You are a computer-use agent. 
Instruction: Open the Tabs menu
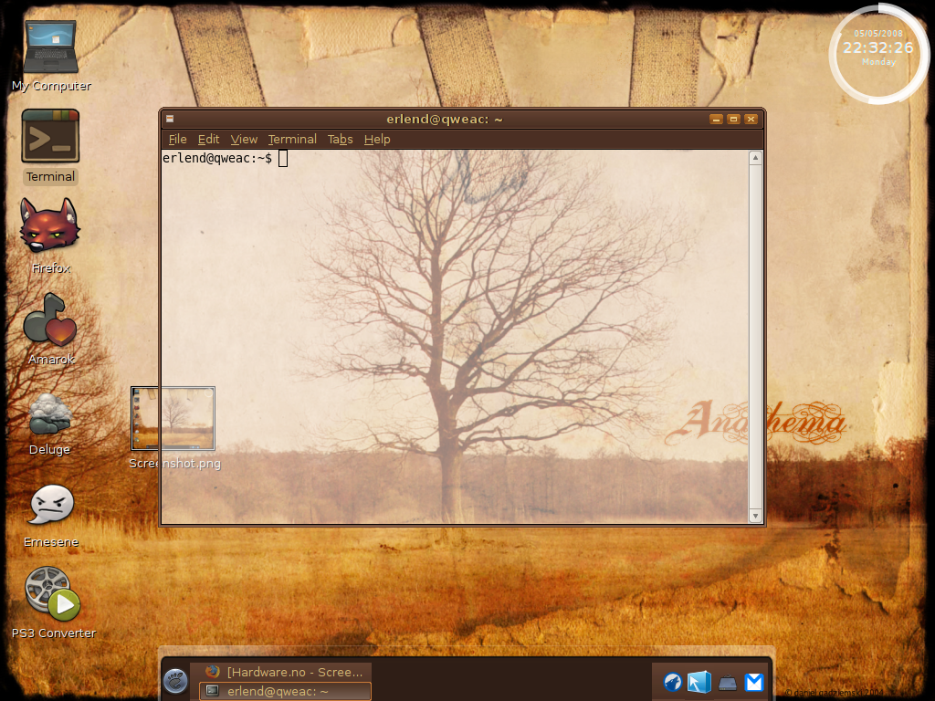coord(340,140)
